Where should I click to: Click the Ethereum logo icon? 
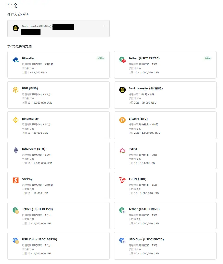(x=16, y=150)
